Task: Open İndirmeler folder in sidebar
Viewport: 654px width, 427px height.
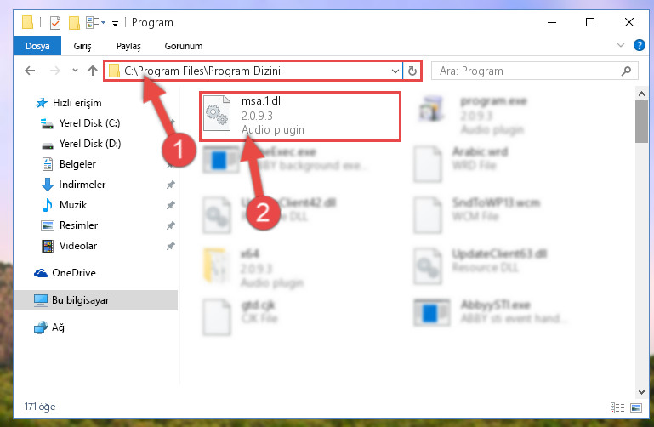Action: pyautogui.click(x=82, y=185)
